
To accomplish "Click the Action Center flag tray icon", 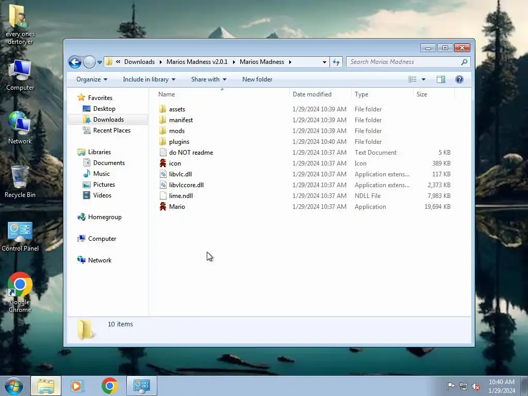I will coord(451,386).
